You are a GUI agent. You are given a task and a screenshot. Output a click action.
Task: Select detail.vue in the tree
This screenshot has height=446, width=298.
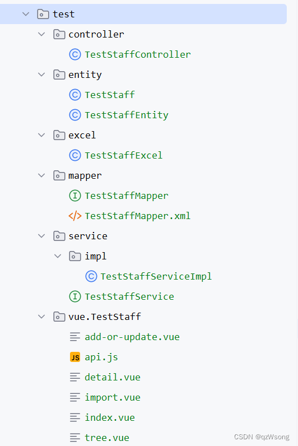pos(113,377)
